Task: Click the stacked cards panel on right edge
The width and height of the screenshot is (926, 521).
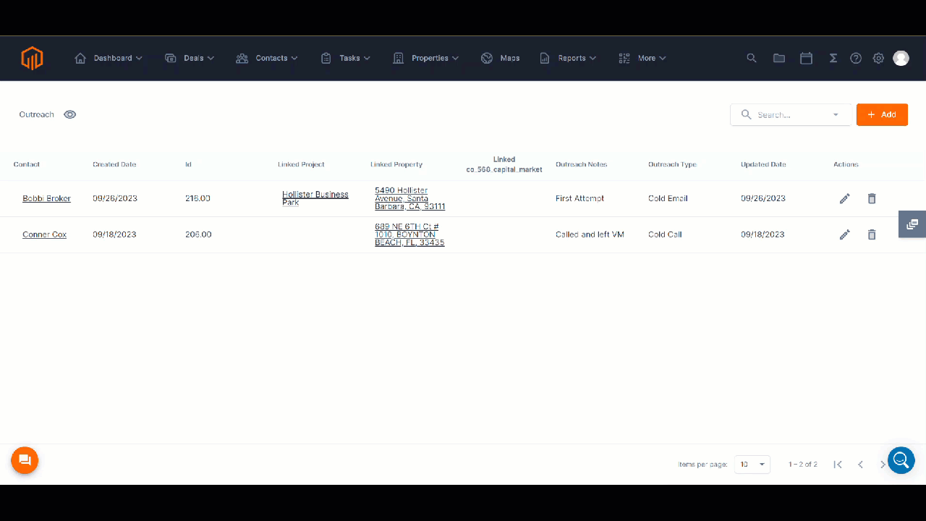Action: (912, 224)
